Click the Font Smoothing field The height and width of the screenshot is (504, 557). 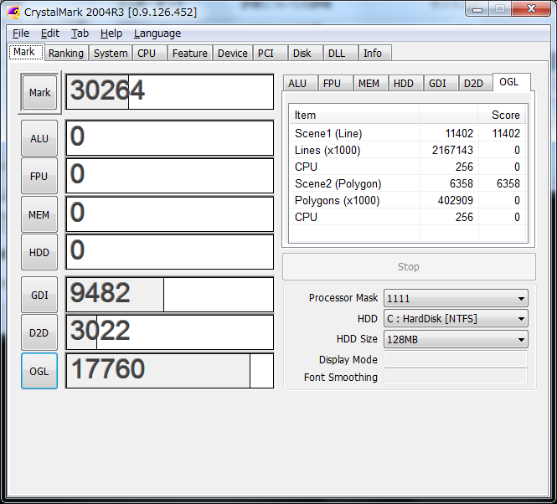click(x=456, y=377)
